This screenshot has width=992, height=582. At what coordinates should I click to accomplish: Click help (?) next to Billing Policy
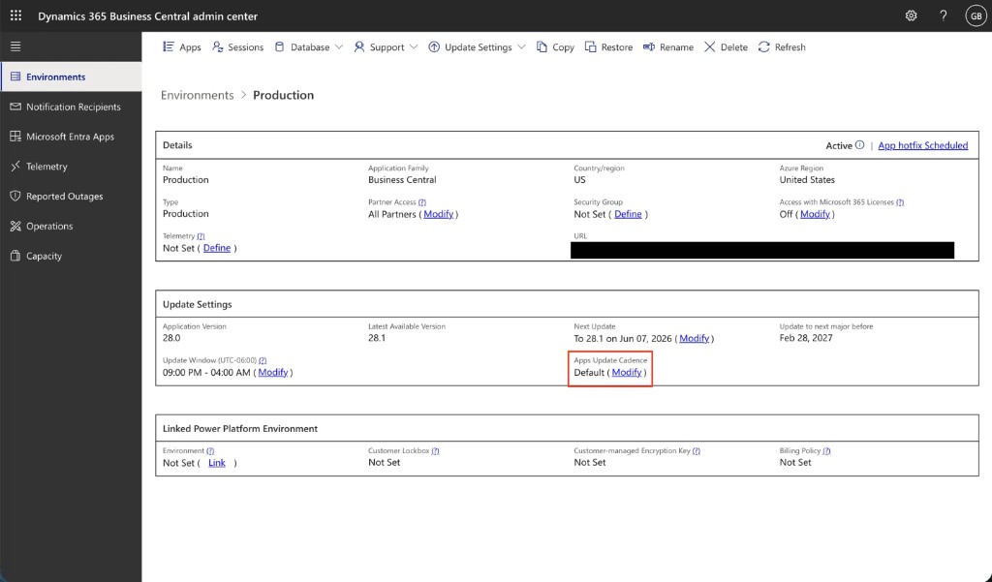click(x=827, y=451)
